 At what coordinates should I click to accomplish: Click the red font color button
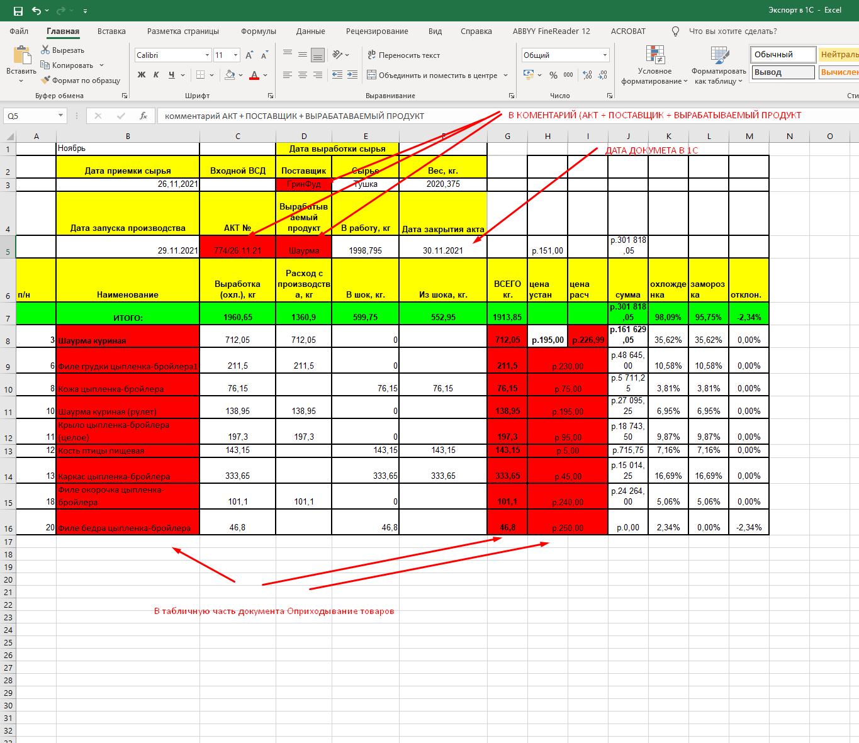[254, 75]
